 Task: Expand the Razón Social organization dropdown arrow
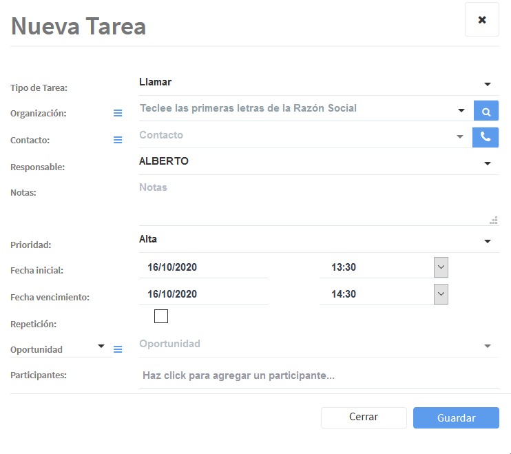click(461, 111)
